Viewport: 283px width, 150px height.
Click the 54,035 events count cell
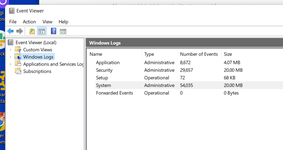(x=187, y=85)
